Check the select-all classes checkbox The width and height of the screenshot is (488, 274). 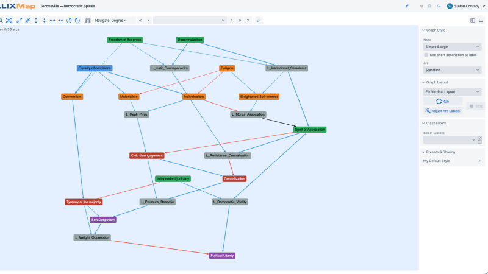click(479, 138)
